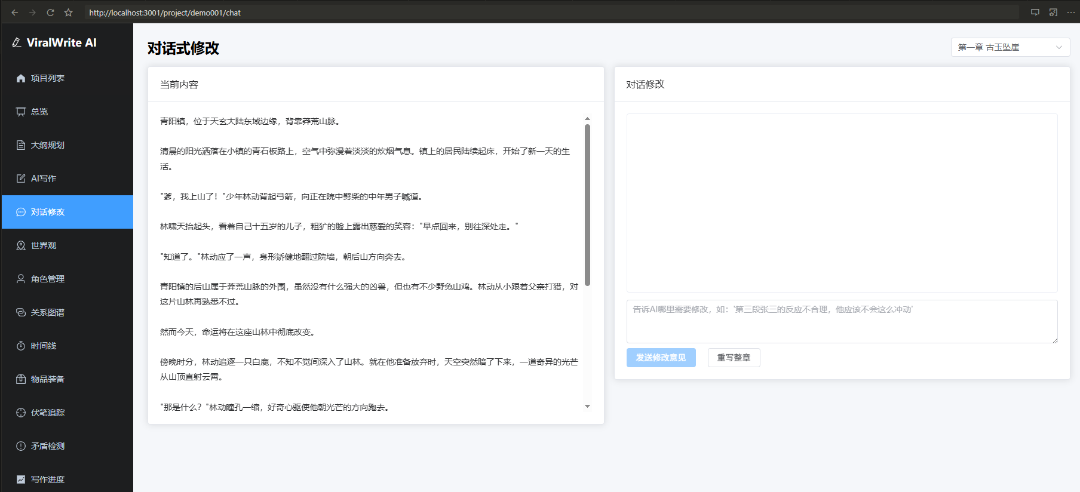The image size is (1080, 492).
Task: Click the paragraph starting 青阳镇，位于天玄大陆
Action: tap(251, 121)
